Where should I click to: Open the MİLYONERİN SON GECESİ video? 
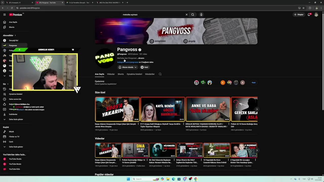tap(163, 150)
